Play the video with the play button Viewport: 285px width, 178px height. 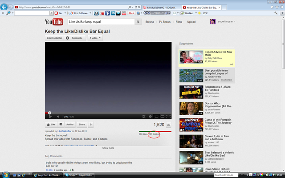50,117
